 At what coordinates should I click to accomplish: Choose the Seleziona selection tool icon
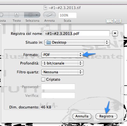point(31,15)
